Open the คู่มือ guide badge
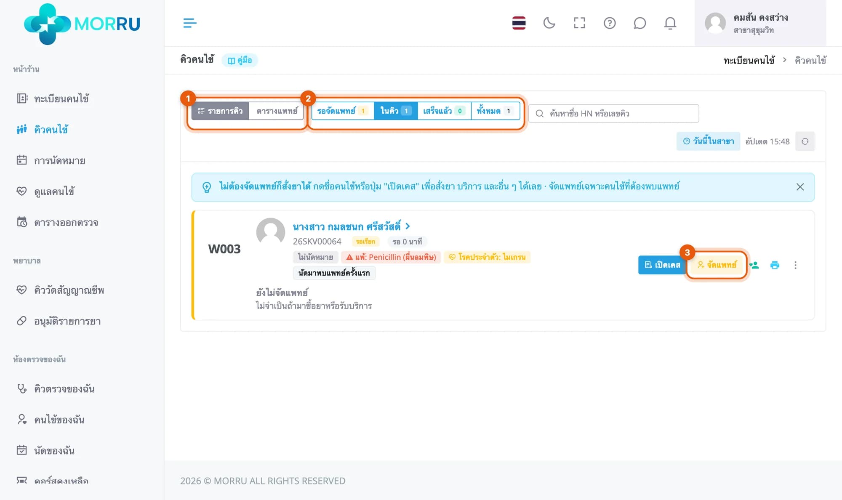Image resolution: width=842 pixels, height=500 pixels. 240,60
